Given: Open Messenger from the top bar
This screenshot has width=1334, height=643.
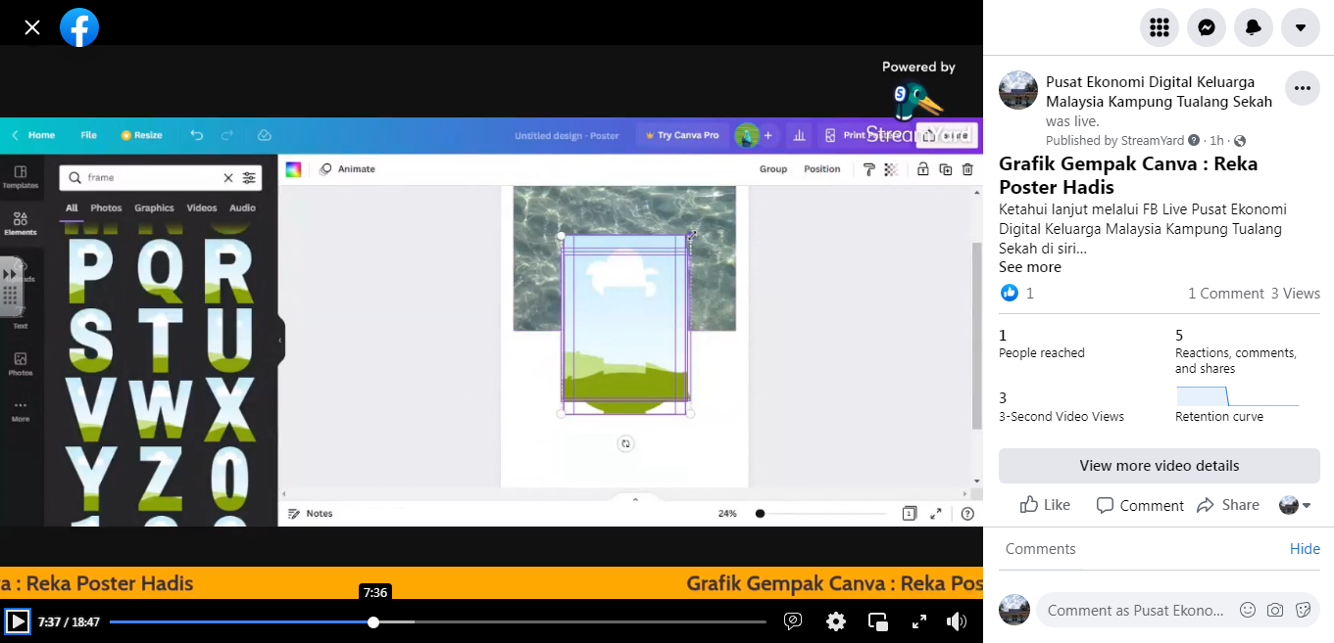Looking at the screenshot, I should (1207, 27).
